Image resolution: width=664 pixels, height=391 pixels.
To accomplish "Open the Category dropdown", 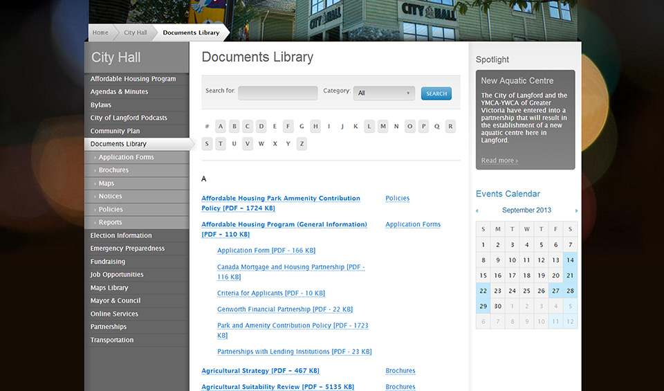I will coord(384,93).
